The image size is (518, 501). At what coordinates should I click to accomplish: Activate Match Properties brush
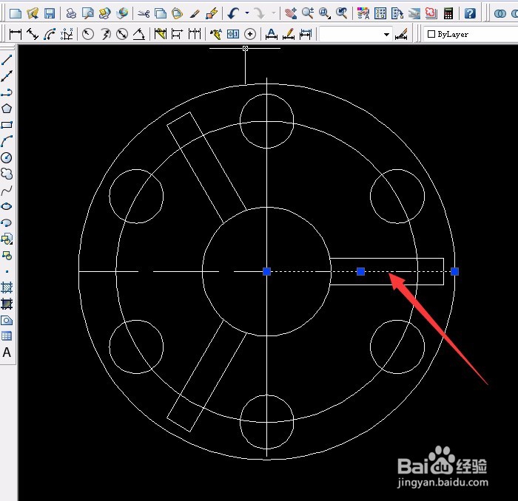pyautogui.click(x=195, y=13)
